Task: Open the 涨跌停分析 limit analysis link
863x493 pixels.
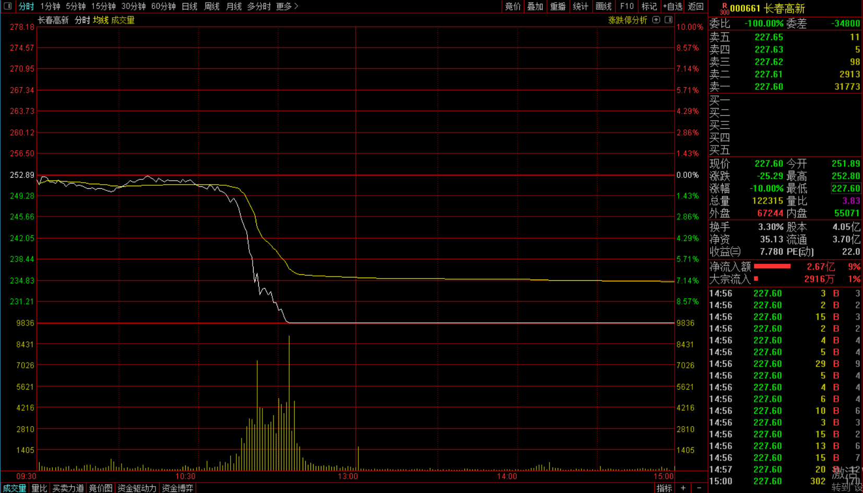Action: (x=628, y=20)
